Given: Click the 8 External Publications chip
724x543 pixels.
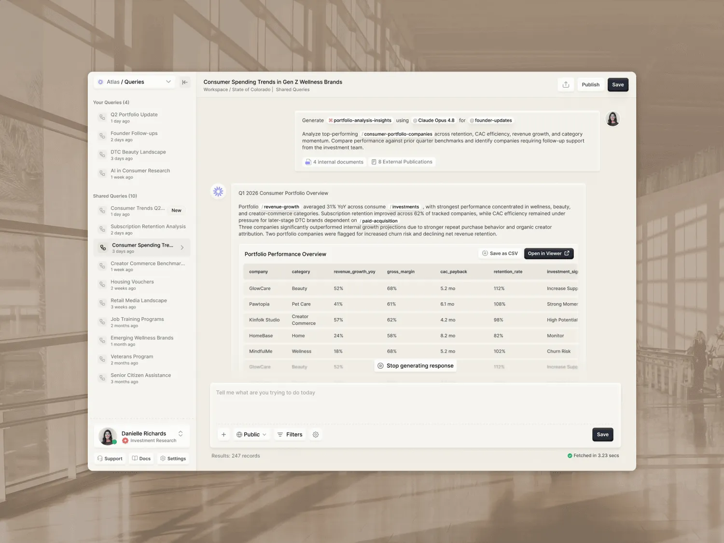Looking at the screenshot, I should 402,162.
